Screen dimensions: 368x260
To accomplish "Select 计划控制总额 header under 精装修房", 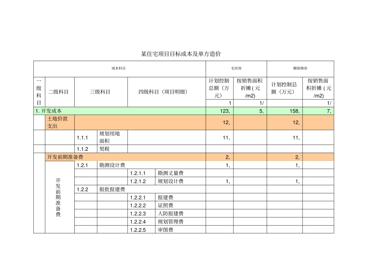I will pyautogui.click(x=284, y=88).
